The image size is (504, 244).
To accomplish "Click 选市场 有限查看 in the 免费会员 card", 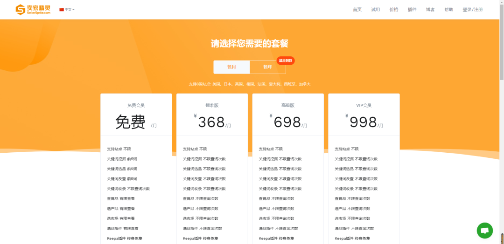I will [121, 219].
